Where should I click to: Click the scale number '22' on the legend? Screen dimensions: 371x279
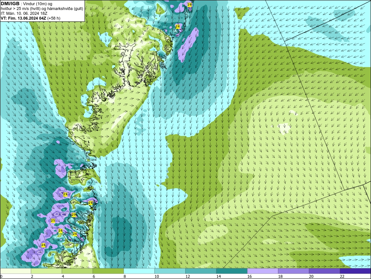pyautogui.click(x=342, y=277)
